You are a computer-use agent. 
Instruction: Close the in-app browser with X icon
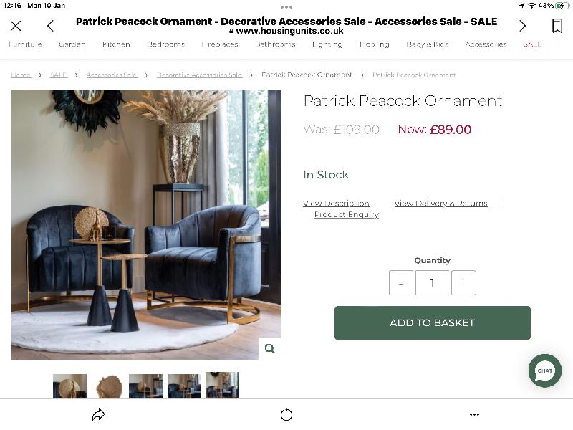[16, 26]
